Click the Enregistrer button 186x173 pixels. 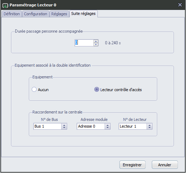coord(132,164)
